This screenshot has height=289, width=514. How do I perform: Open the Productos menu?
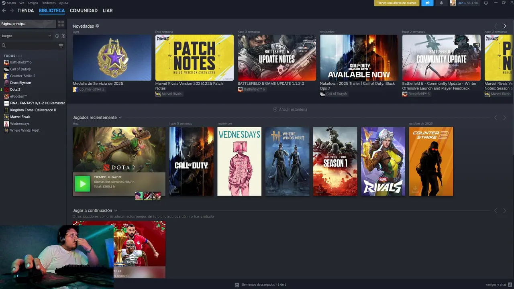coord(49,3)
